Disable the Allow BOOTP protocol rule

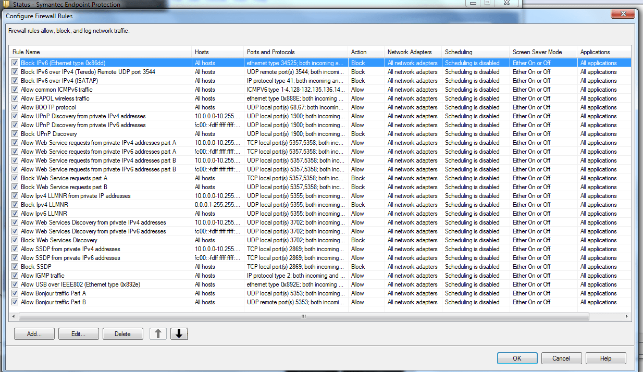14,107
